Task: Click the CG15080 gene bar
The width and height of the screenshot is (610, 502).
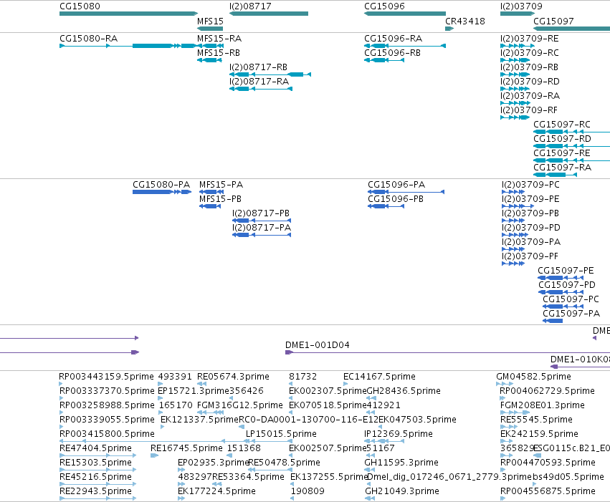Action: (128, 14)
